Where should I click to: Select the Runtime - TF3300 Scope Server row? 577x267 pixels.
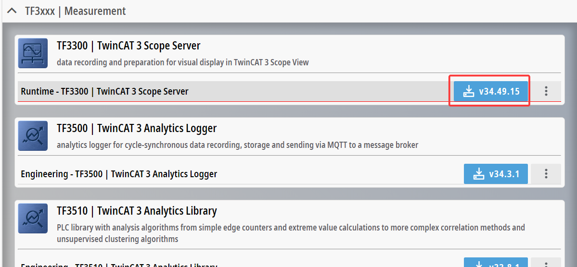coord(104,91)
